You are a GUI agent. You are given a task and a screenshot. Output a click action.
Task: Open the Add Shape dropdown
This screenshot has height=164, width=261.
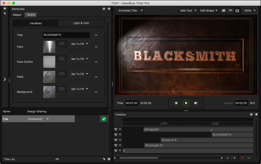click(x=209, y=10)
